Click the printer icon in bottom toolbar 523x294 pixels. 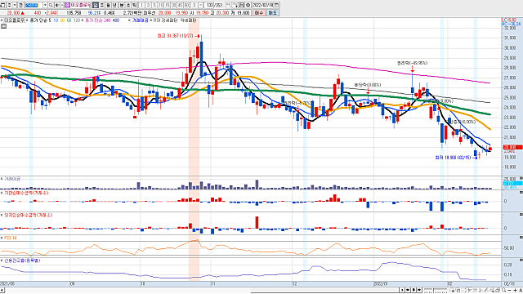point(498,291)
